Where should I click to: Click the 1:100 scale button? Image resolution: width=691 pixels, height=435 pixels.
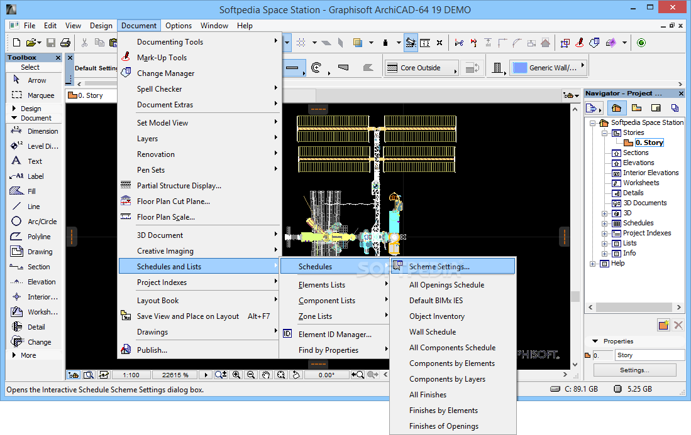131,375
